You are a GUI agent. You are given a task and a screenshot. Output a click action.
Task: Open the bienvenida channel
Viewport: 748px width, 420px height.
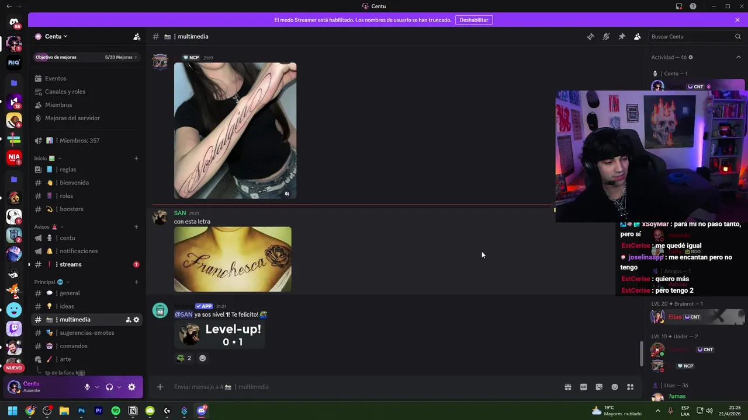point(86,183)
